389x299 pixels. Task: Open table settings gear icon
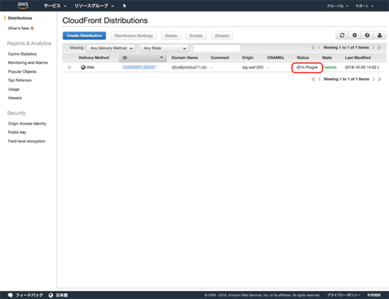pyautogui.click(x=355, y=36)
